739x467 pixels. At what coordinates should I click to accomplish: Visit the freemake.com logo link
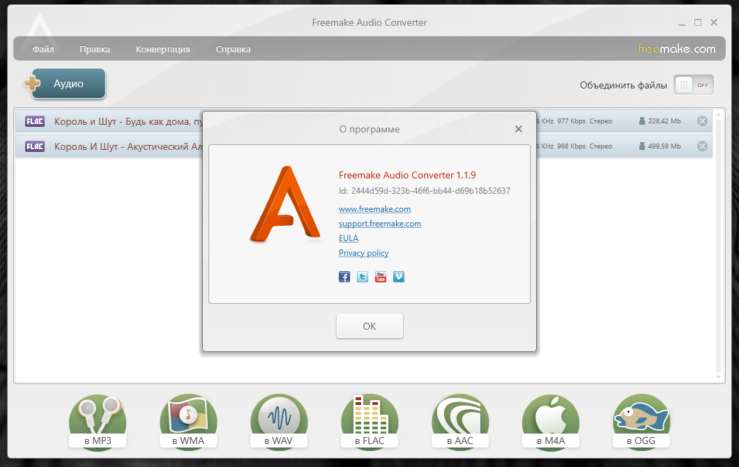coord(676,49)
